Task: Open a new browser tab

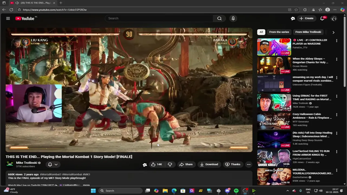Action: click(61, 3)
